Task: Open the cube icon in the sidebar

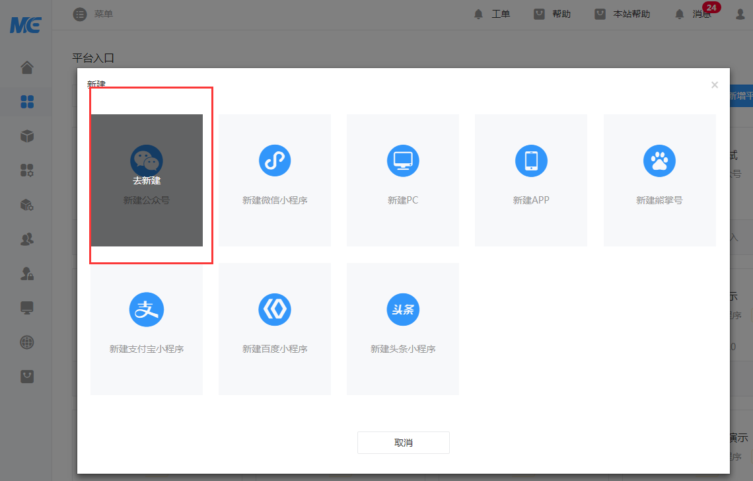Action: 27,136
